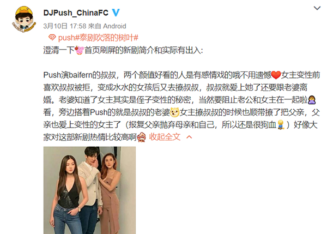The image size is (327, 234).
Task: Click the first line text 澄清一下
Action: (59, 50)
